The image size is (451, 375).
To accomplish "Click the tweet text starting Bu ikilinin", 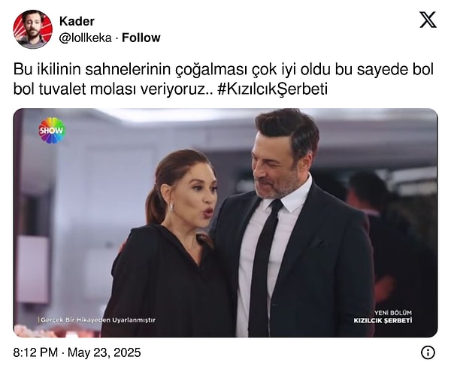I will point(223,80).
